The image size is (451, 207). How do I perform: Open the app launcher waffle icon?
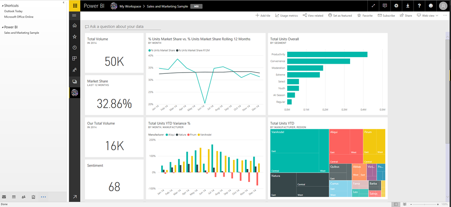click(x=74, y=6)
